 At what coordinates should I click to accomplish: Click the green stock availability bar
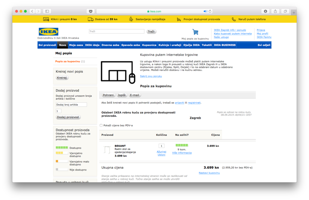182,145
